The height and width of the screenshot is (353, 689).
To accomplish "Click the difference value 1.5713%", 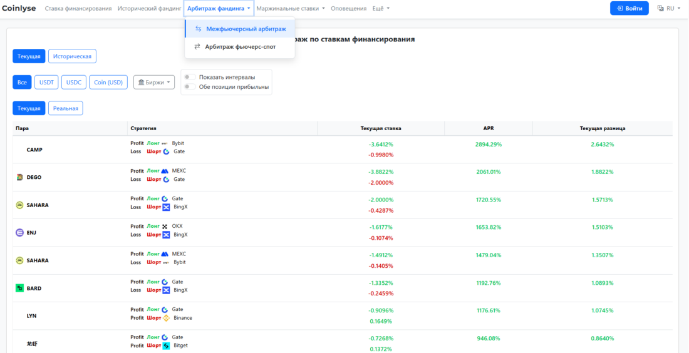I will pos(603,200).
